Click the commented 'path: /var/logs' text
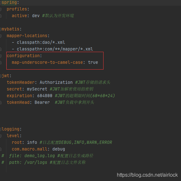Viewport: 181px width, 181px height. point(28,162)
